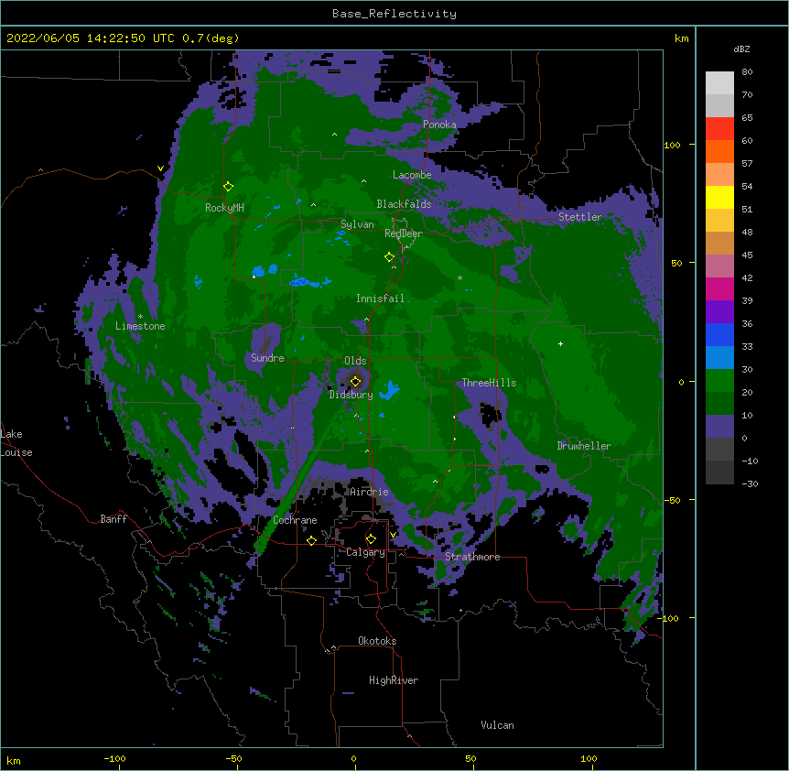Select the Stettler label

(580, 217)
